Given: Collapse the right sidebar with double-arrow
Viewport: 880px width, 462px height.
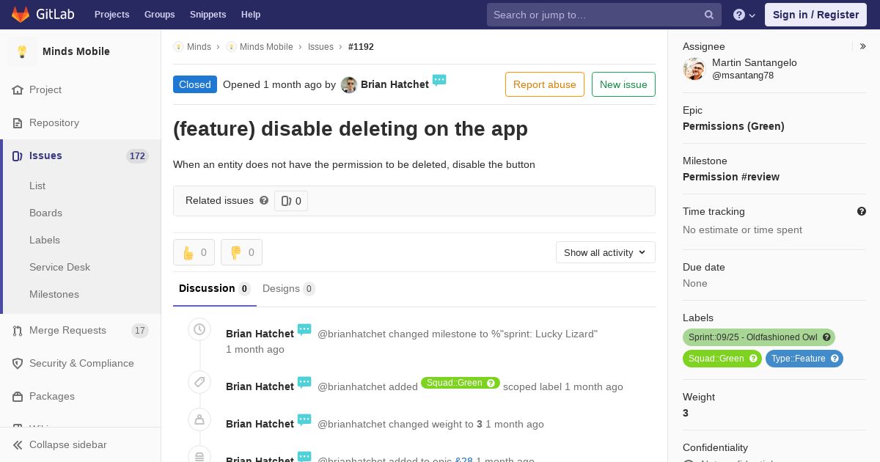Looking at the screenshot, I should [x=863, y=46].
